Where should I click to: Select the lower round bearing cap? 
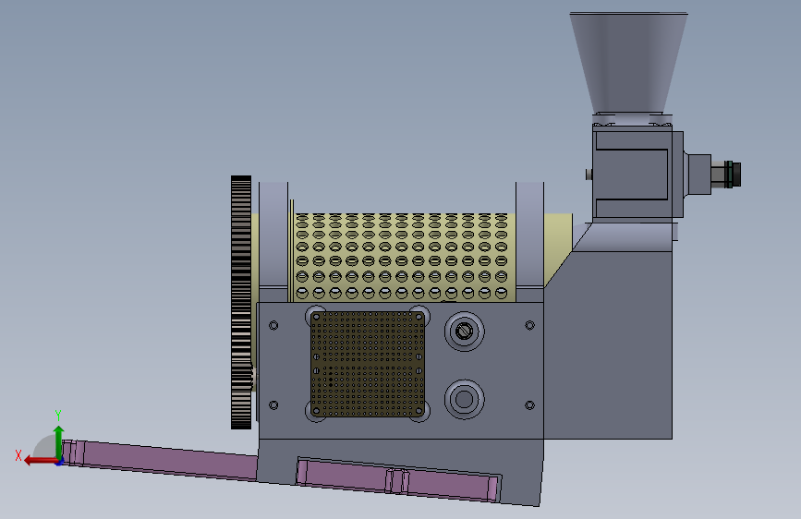point(465,399)
